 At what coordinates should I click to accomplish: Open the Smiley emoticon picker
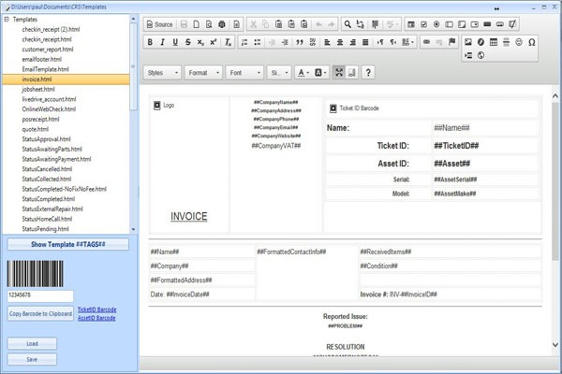(519, 42)
